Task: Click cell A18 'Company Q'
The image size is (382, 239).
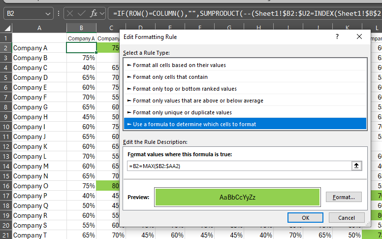Action: (39, 205)
